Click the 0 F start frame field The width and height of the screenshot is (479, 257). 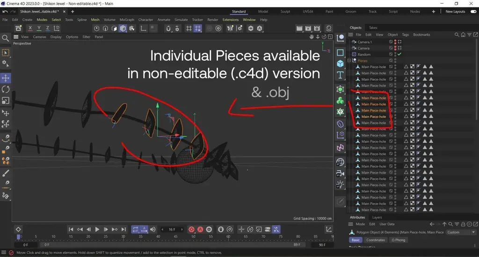[26, 244]
